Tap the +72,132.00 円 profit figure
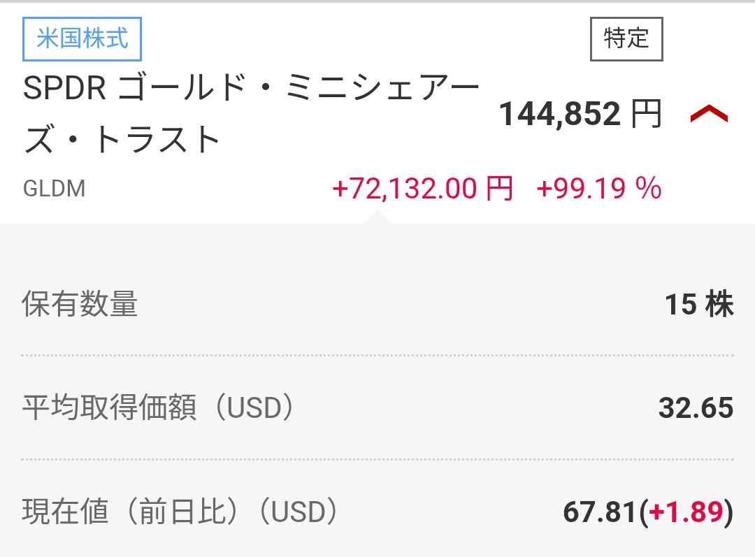 [x=423, y=189]
